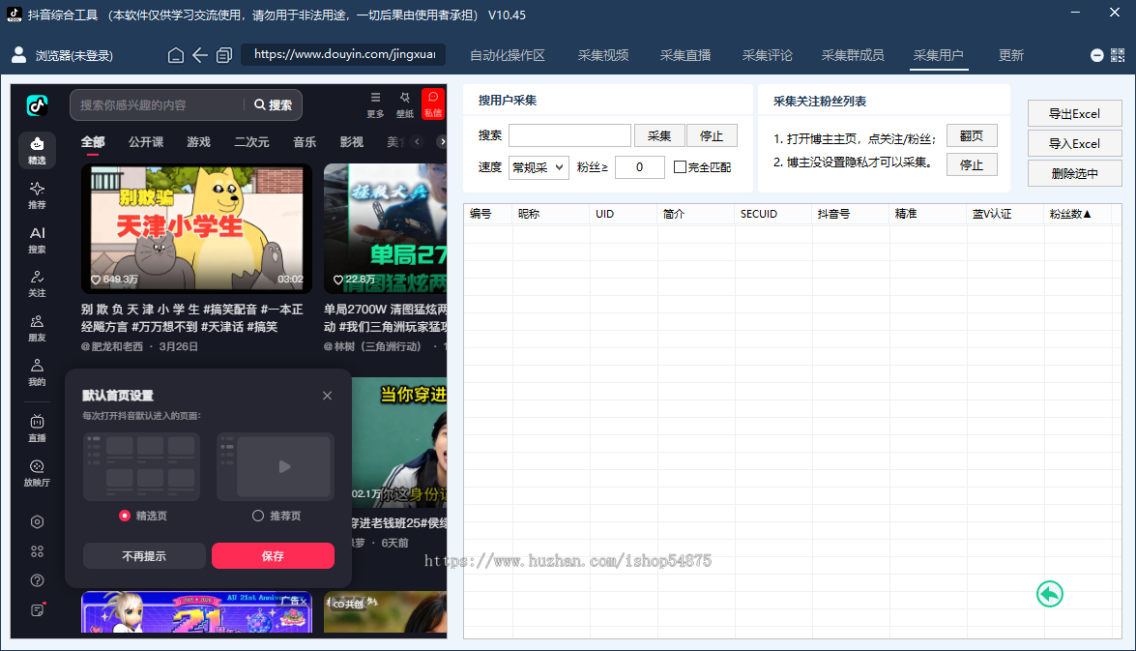The image size is (1136, 651).
Task: Open the 天津小学生 video thumbnail
Action: click(x=196, y=228)
